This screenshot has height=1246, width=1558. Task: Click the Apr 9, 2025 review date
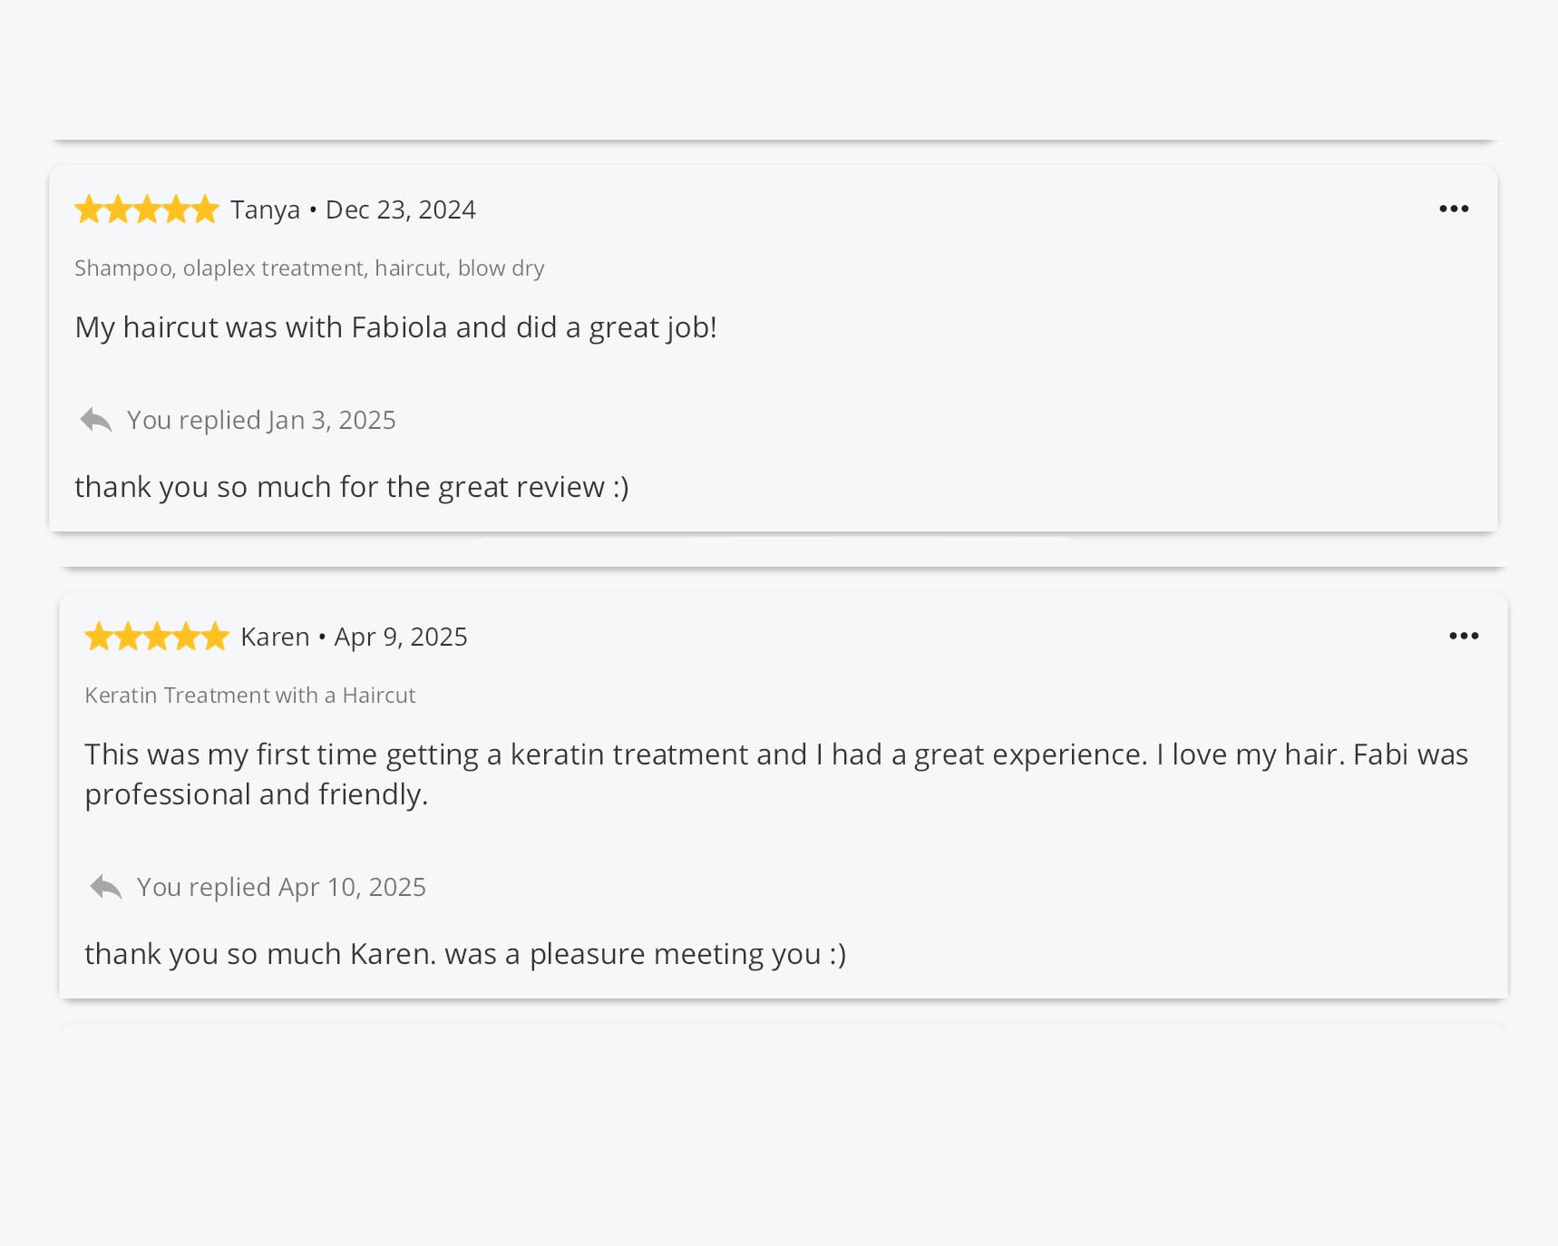click(x=401, y=638)
